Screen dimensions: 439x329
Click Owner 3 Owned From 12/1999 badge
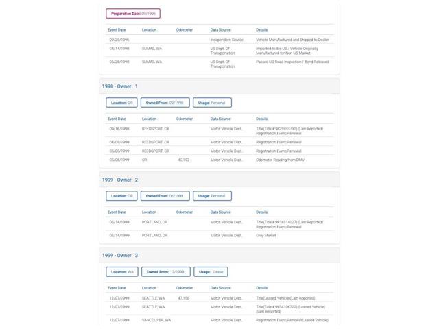(x=166, y=271)
